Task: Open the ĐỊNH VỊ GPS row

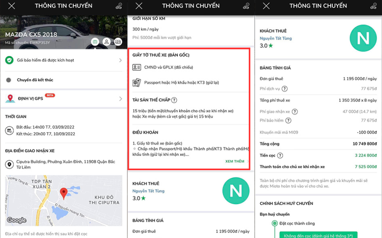Action: (x=64, y=98)
